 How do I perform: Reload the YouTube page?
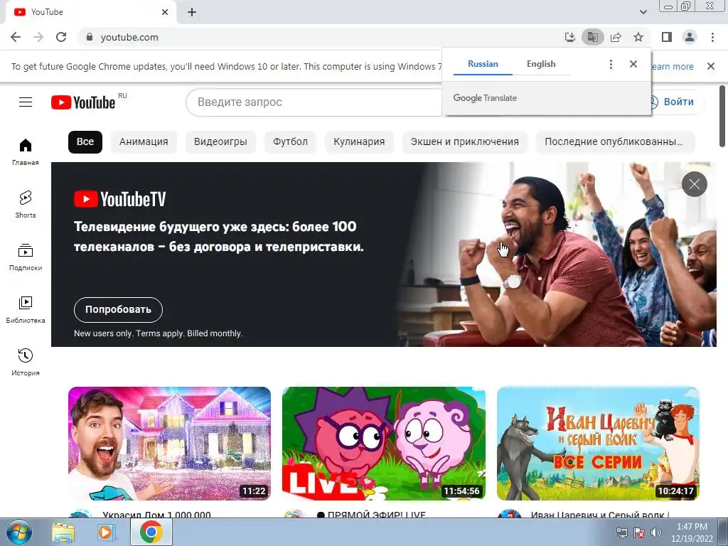point(61,37)
